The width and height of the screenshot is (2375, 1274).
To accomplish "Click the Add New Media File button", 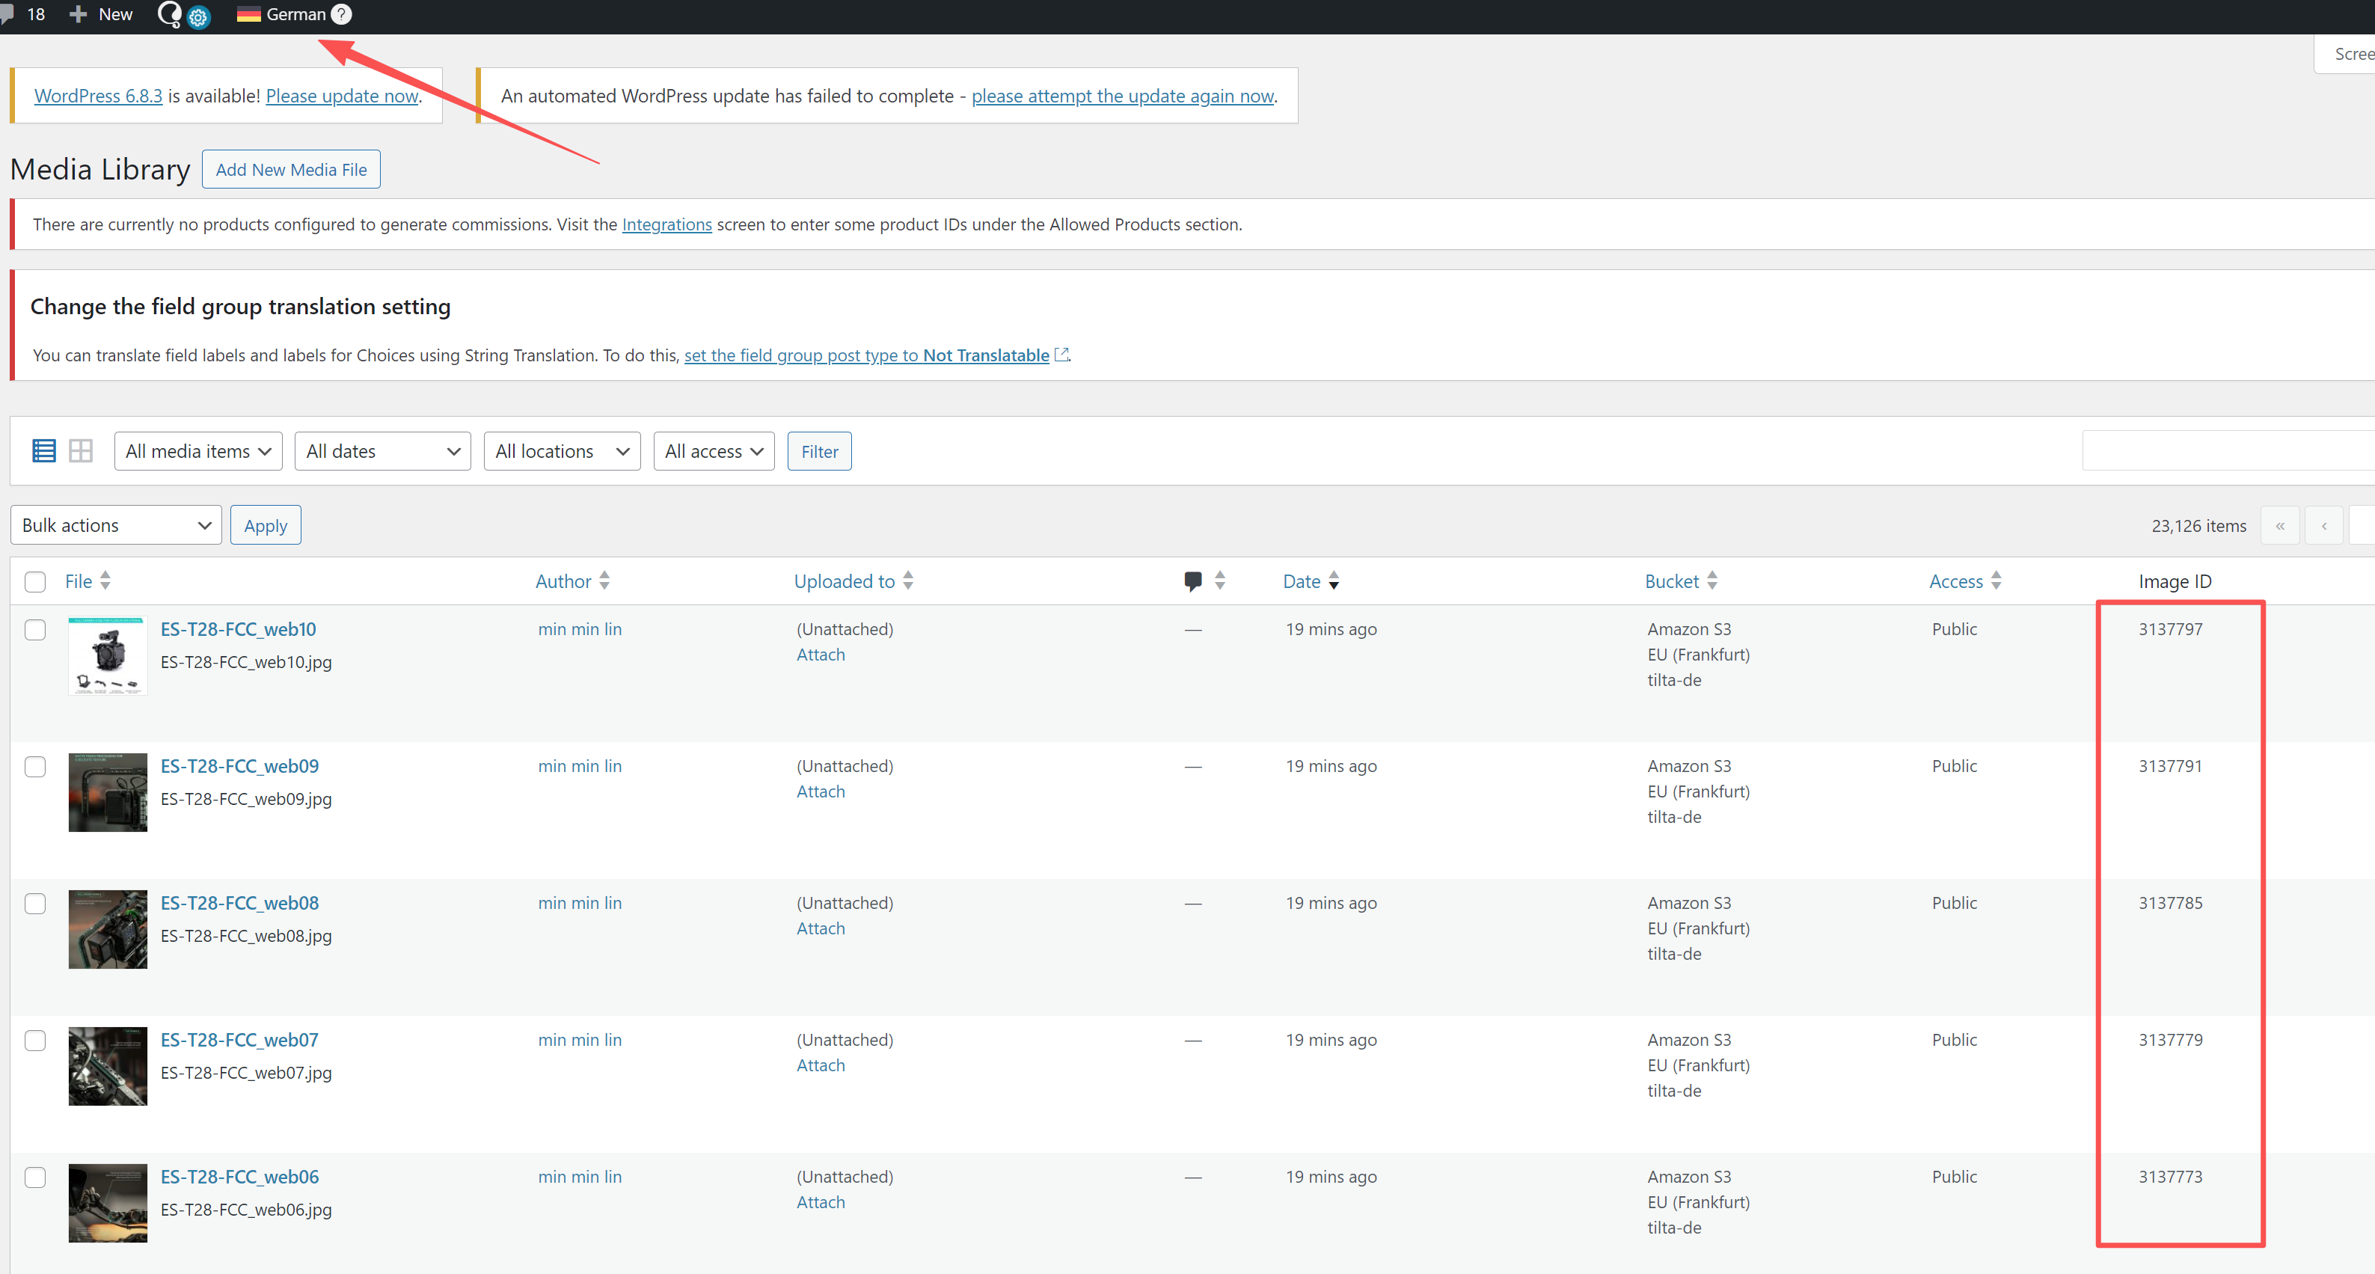I will pos(291,170).
